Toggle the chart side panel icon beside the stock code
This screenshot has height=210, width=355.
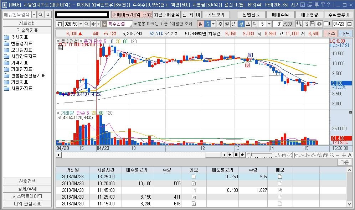60,24
